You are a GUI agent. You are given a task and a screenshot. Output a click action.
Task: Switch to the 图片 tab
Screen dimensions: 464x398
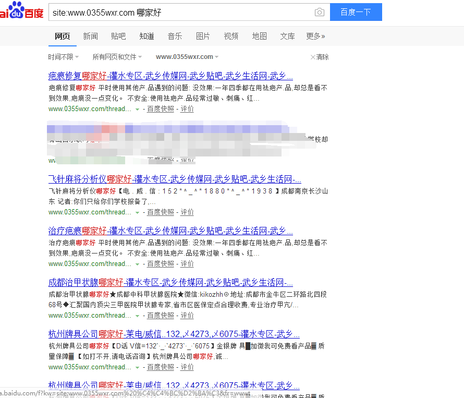pos(203,36)
